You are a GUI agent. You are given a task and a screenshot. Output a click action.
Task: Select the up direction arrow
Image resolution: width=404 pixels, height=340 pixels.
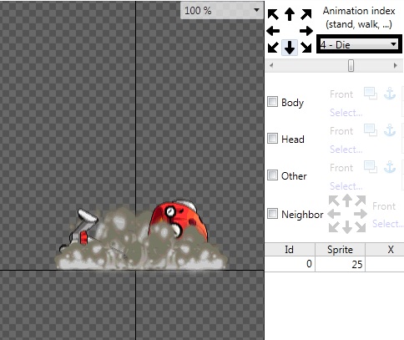click(290, 14)
